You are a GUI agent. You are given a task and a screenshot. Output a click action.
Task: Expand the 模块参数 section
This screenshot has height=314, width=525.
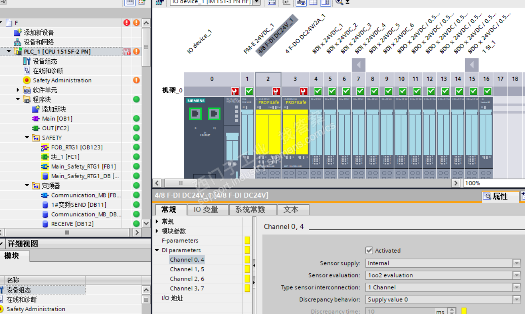157,231
